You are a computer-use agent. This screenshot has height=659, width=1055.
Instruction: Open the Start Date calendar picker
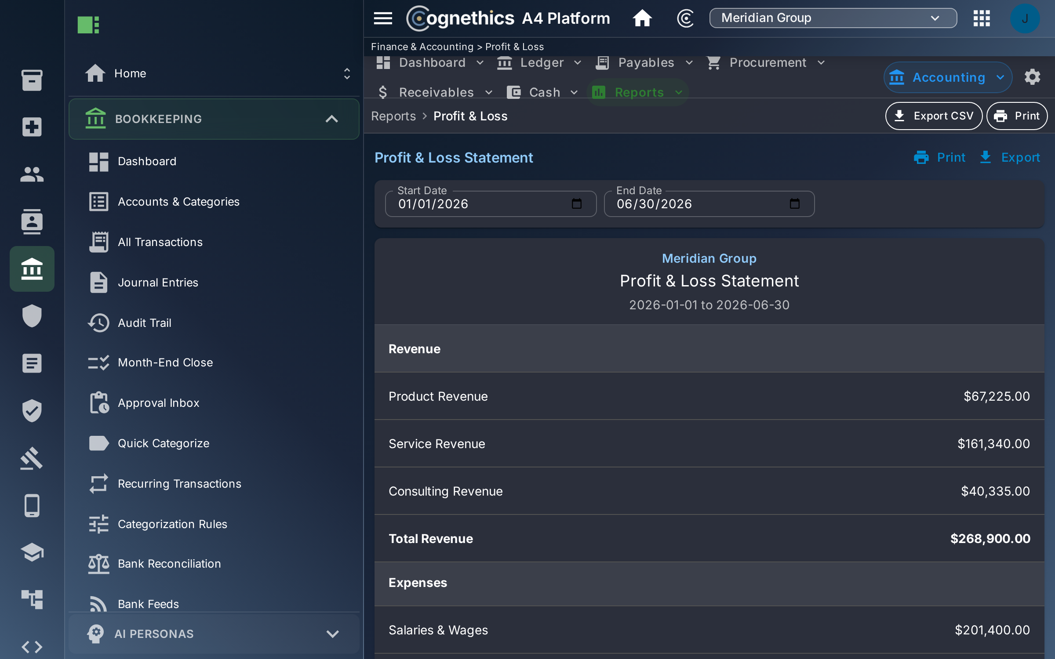[x=576, y=203]
